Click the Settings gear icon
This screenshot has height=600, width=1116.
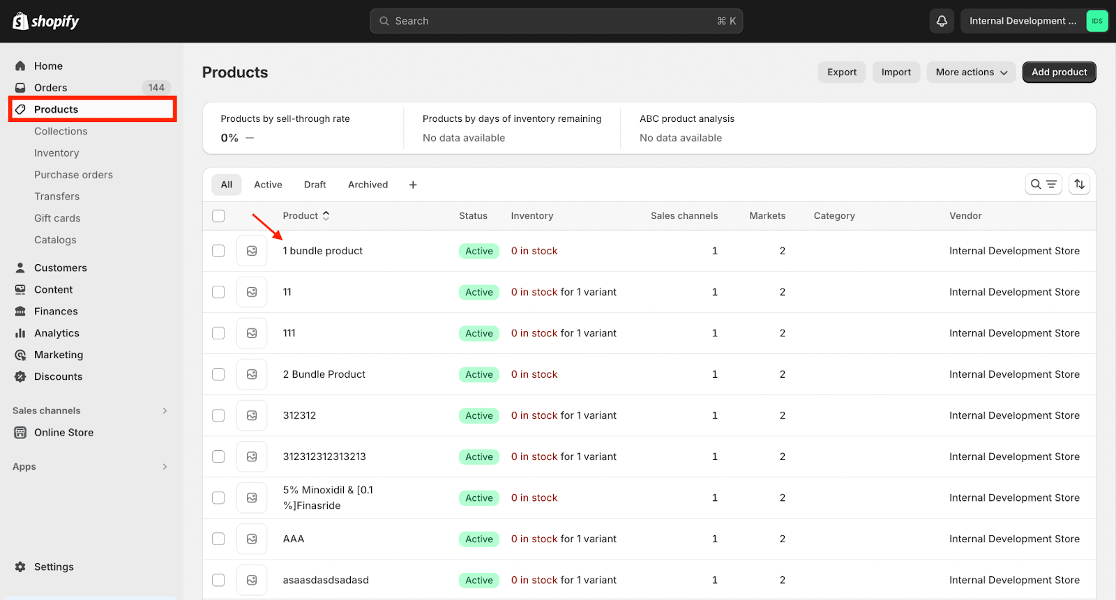pyautogui.click(x=20, y=567)
